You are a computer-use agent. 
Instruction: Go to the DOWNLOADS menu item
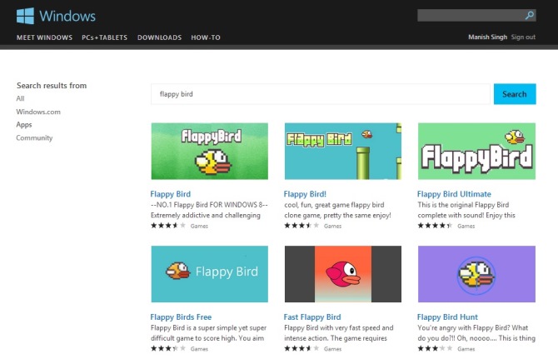[158, 37]
